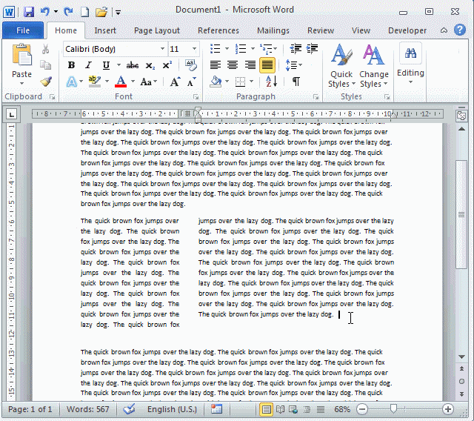Viewport: 474px width, 421px height.
Task: Click the Strikethrough button
Action: pos(133,65)
